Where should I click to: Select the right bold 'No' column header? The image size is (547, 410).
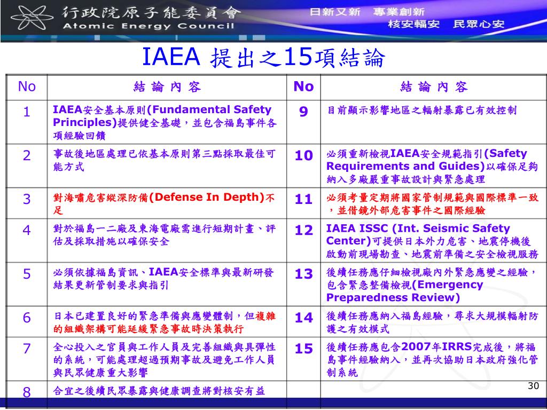pos(303,86)
